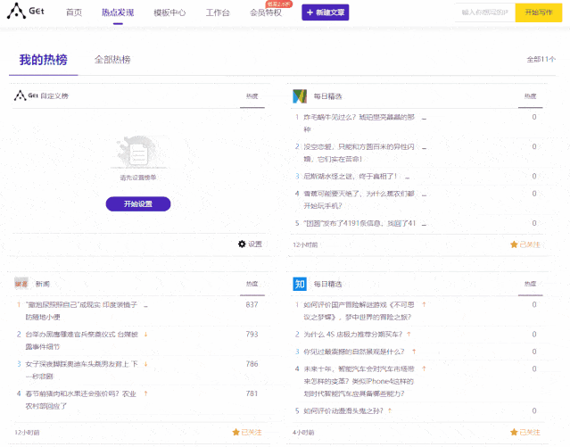Click the gear icon labeled 设置
Viewport: 570px width, 447px height.
click(242, 244)
